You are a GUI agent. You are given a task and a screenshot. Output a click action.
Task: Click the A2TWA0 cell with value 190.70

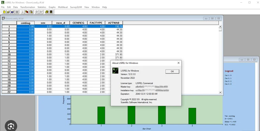(x=114, y=26)
